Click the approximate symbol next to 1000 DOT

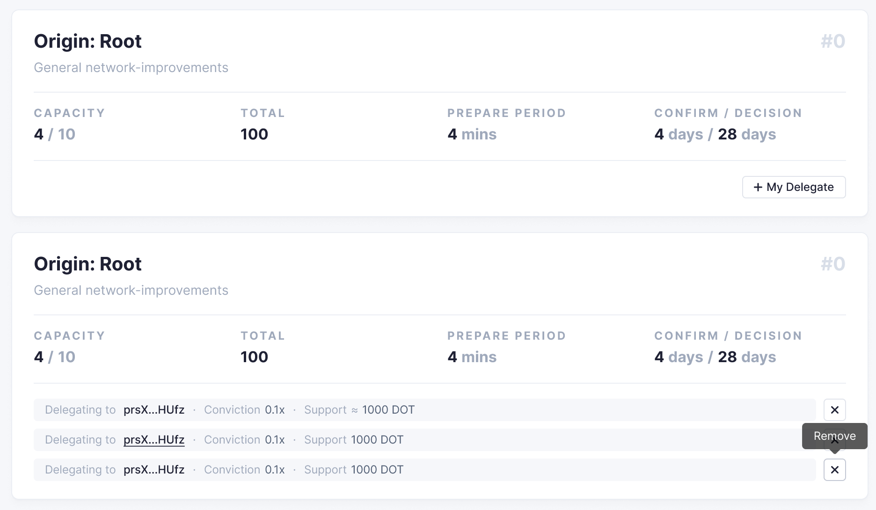click(354, 409)
